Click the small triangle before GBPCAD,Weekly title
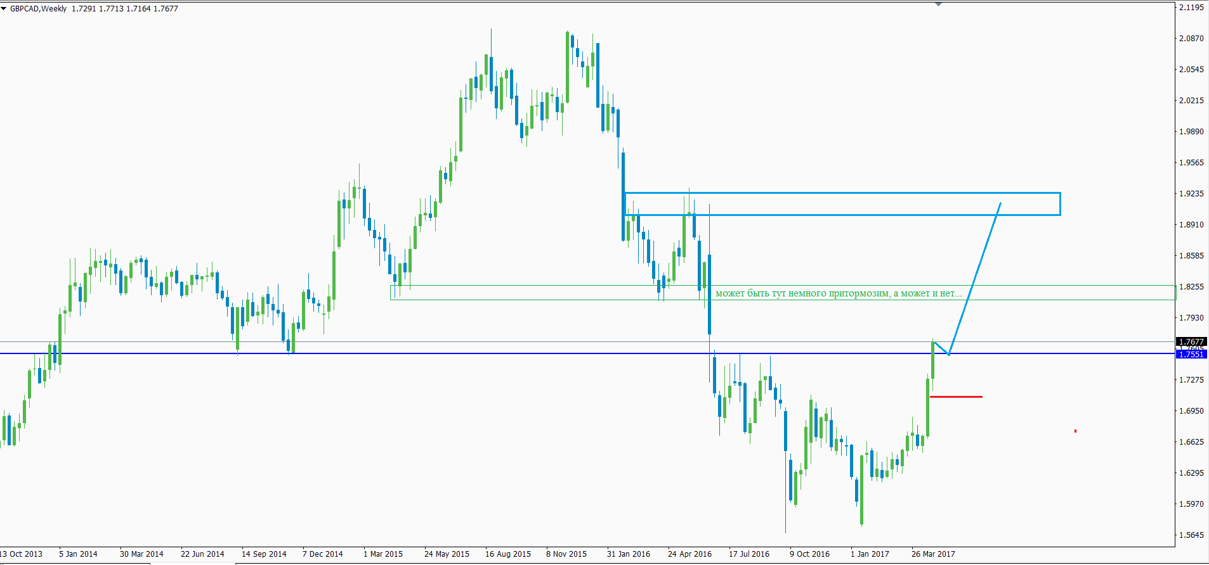 tap(4, 9)
